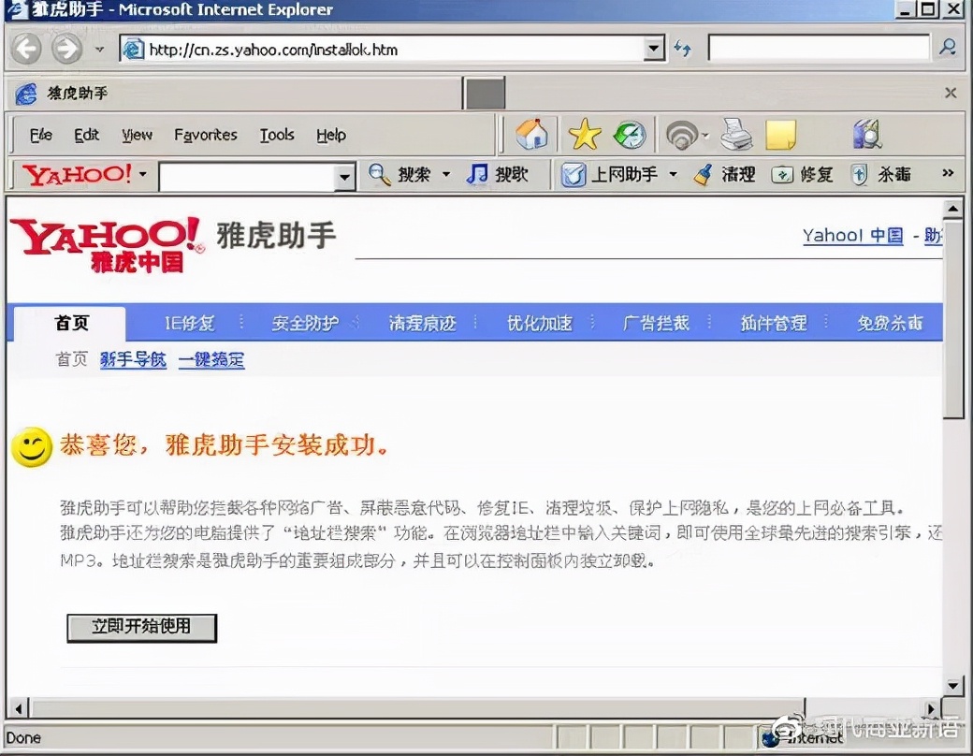Viewport: 973px width, 756px height.
Task: Expand the YAHOO! logo dropdown menu
Action: click(x=142, y=175)
